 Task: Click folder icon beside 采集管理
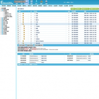pos(2,30)
